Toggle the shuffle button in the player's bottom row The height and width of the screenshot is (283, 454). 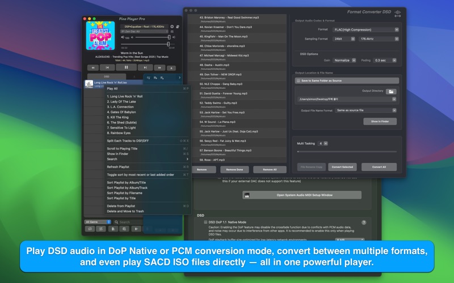(x=101, y=229)
